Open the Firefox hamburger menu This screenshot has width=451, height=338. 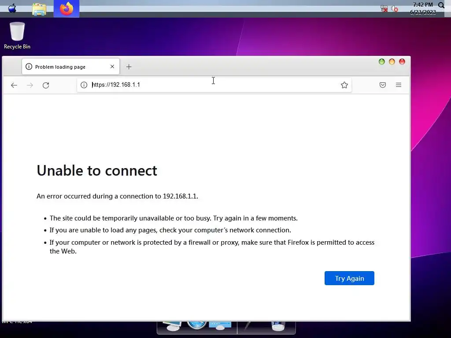click(x=398, y=85)
